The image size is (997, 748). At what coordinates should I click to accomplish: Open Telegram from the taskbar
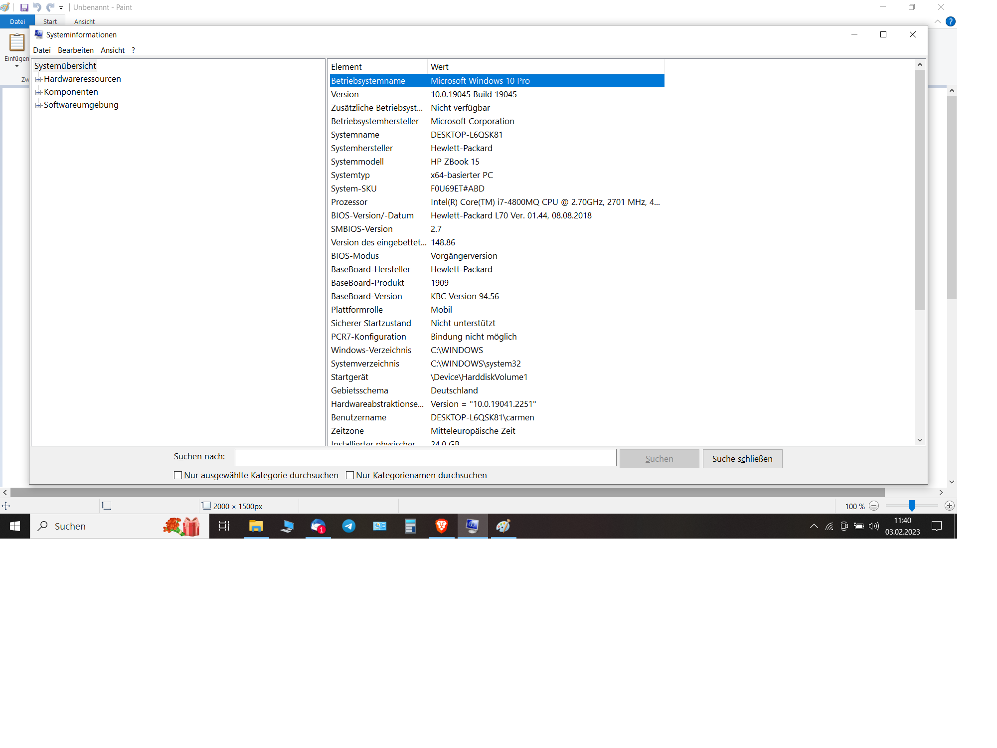pyautogui.click(x=349, y=526)
